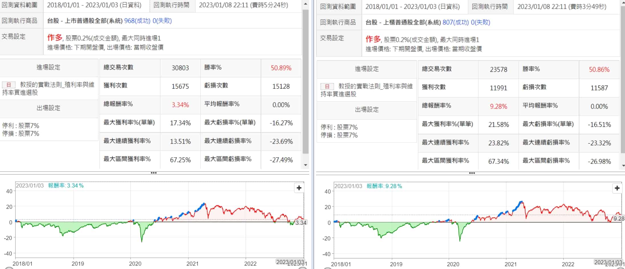Click the 日 frequency icon in the right panel
The image size is (625, 269).
(x=327, y=86)
